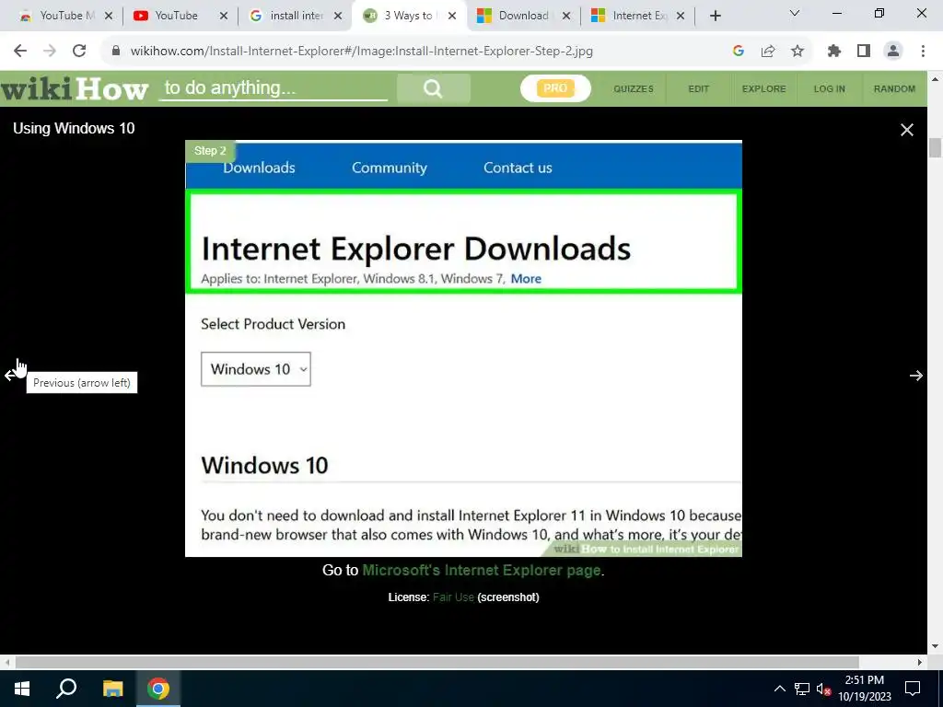Screen dimensions: 943x707
Task: Open the Google icon in address bar
Action: pos(739,52)
